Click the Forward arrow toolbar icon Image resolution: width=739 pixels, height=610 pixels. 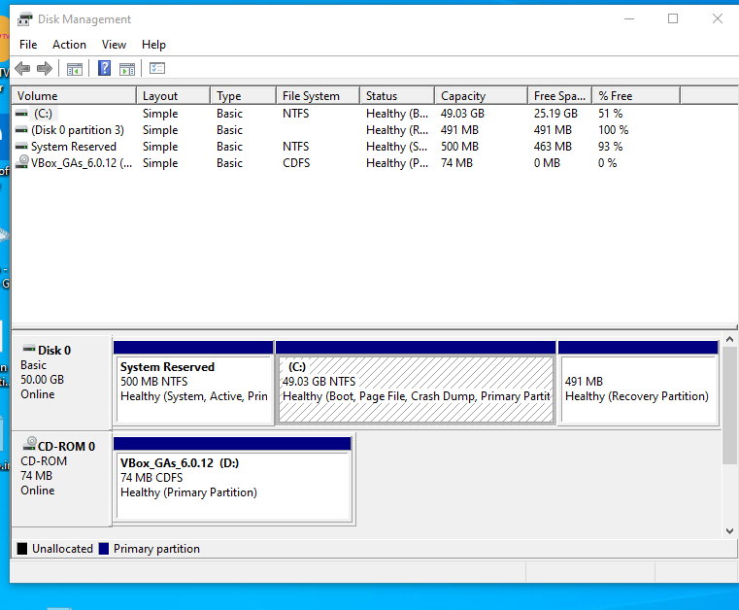45,69
